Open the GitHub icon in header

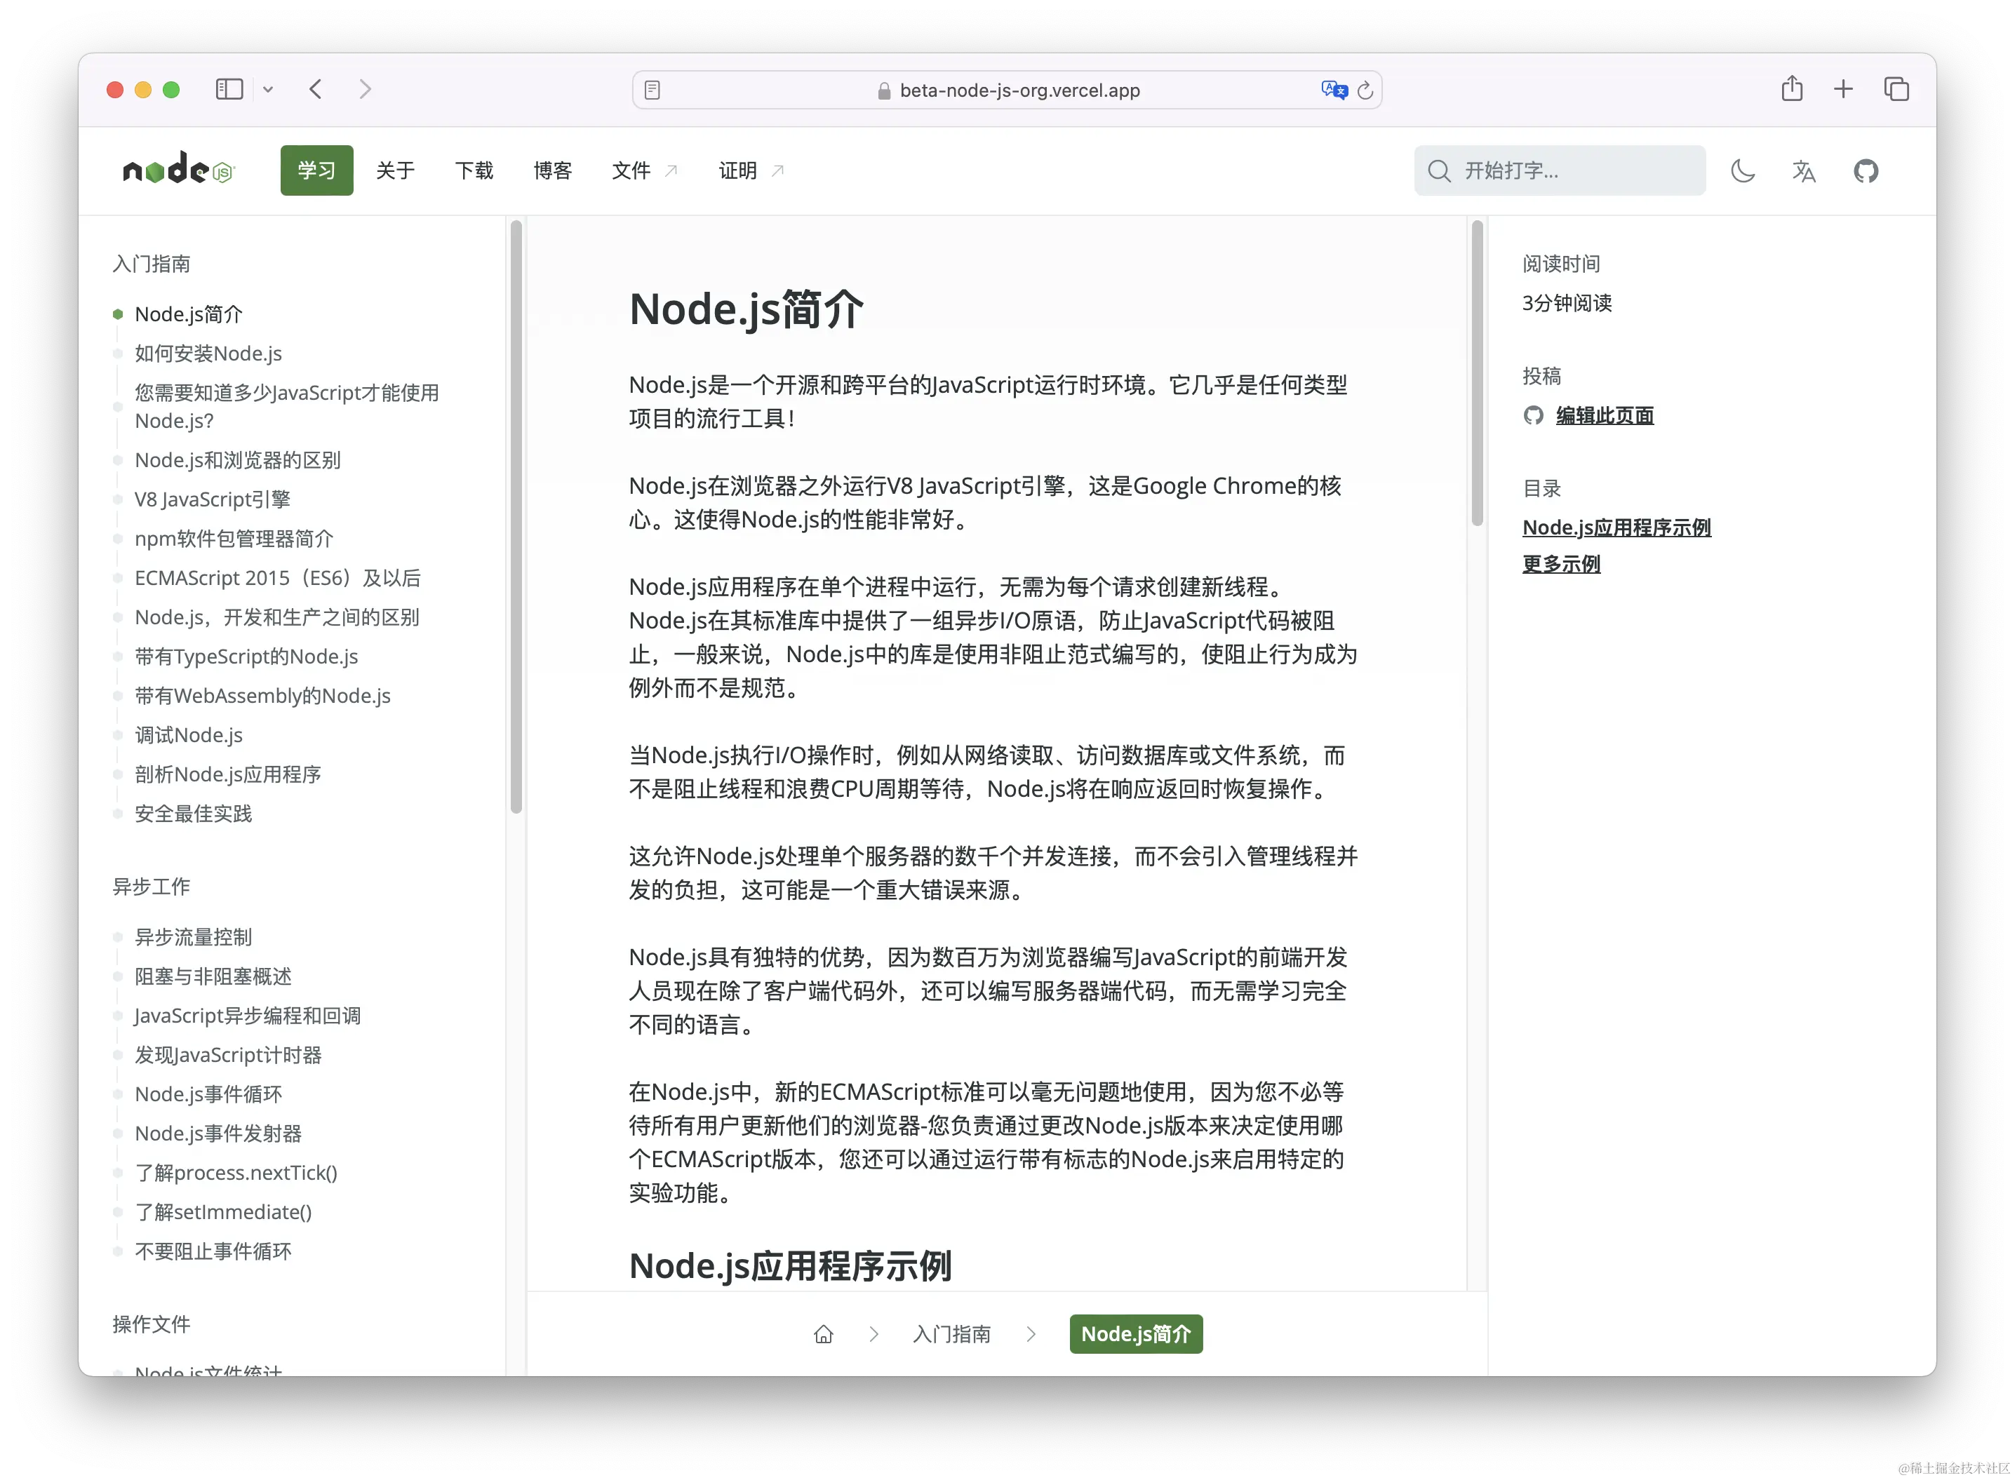[x=1866, y=170]
